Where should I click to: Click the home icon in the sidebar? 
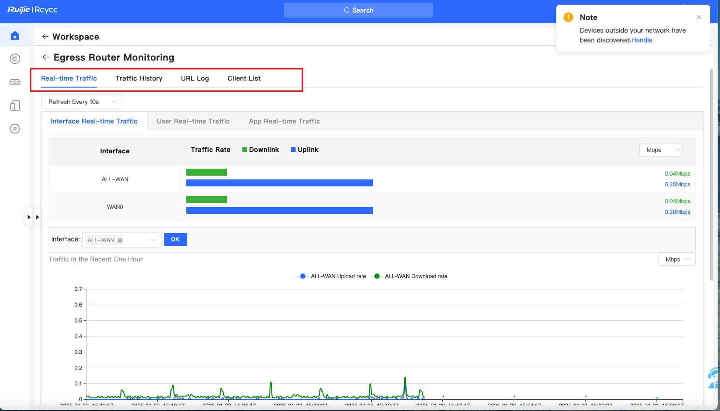click(15, 35)
